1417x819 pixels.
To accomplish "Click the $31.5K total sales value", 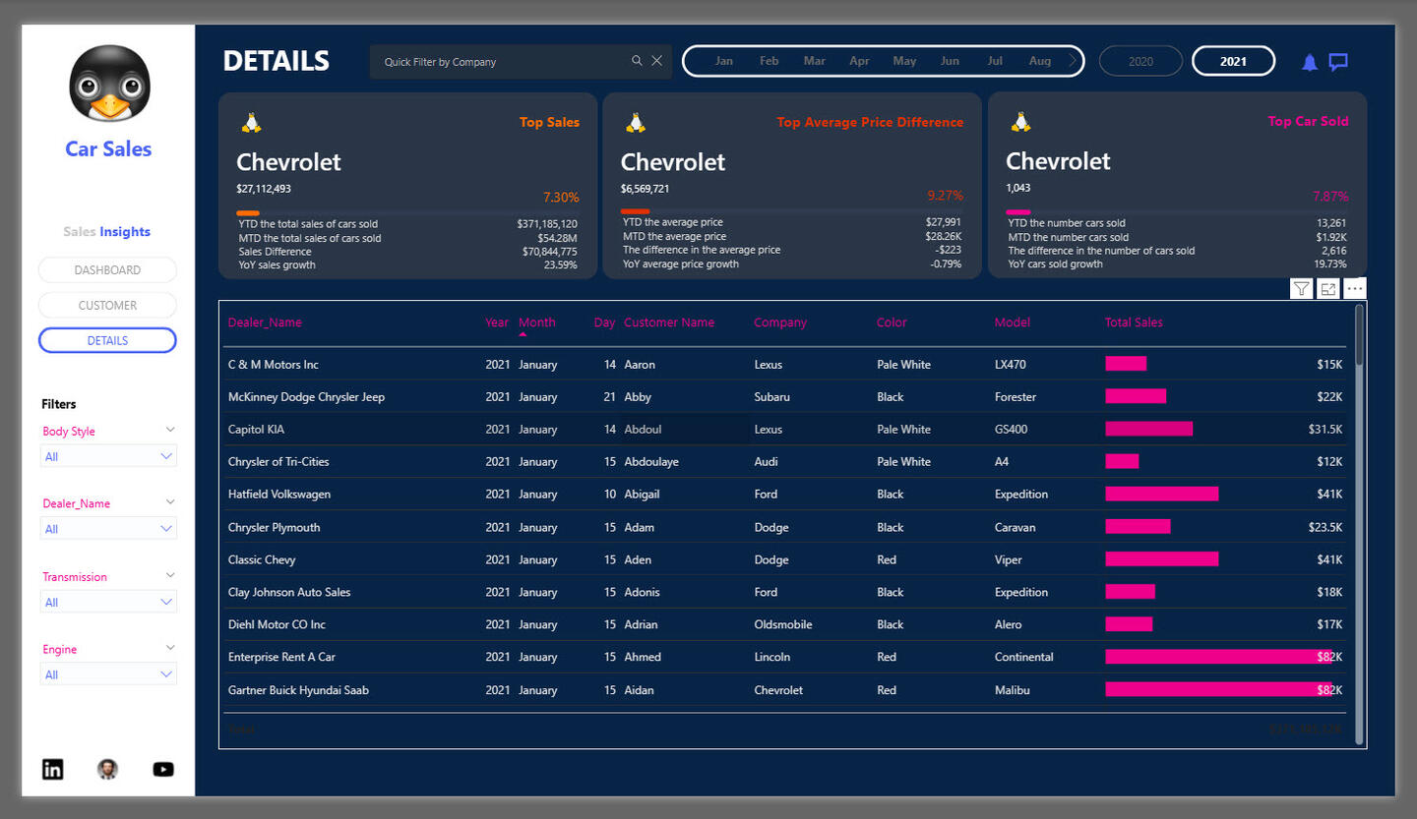I will 1325,430.
